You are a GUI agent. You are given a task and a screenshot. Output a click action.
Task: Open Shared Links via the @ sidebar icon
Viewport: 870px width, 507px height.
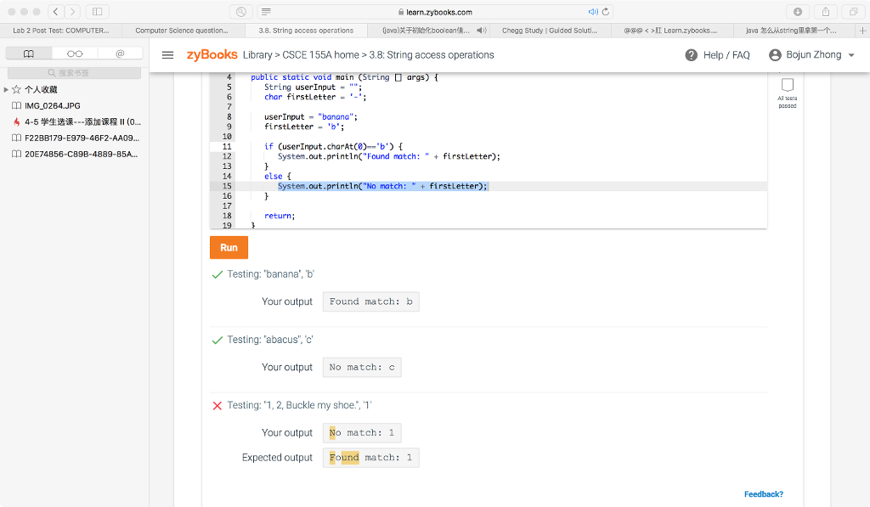(119, 53)
